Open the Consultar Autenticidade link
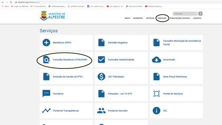222x125 pixels. (x=121, y=59)
